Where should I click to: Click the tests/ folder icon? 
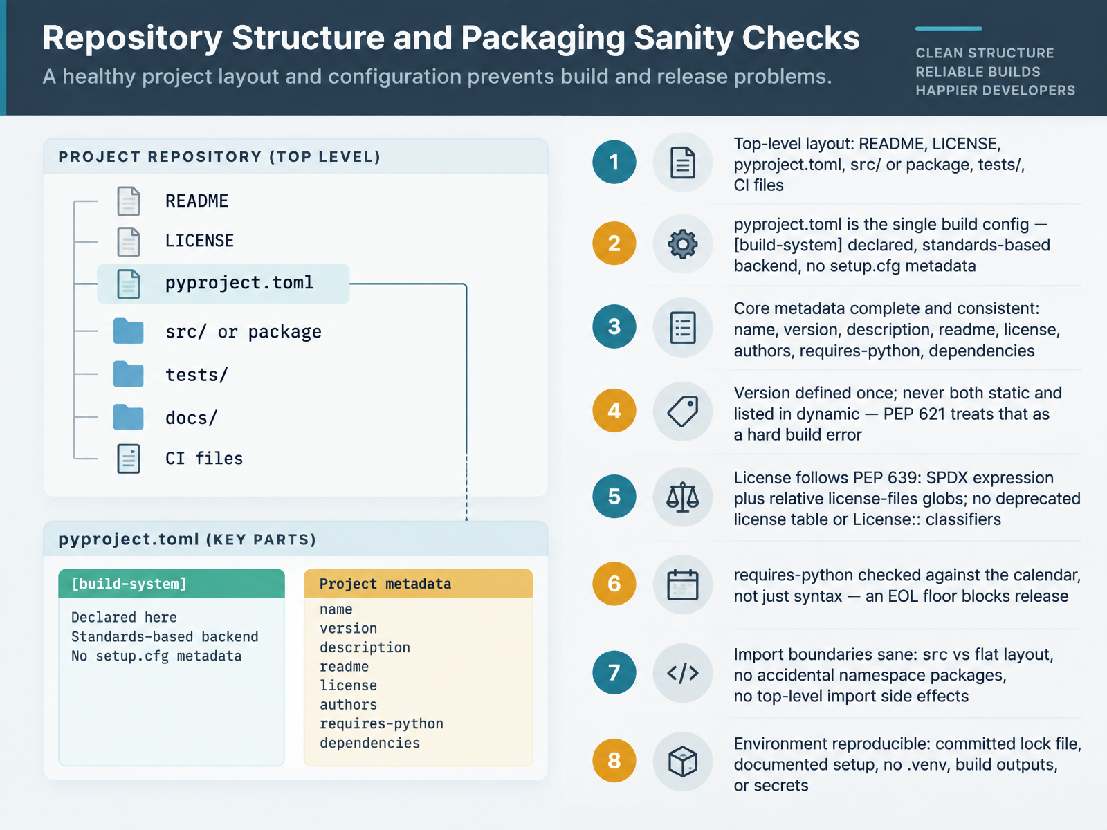pyautogui.click(x=129, y=374)
